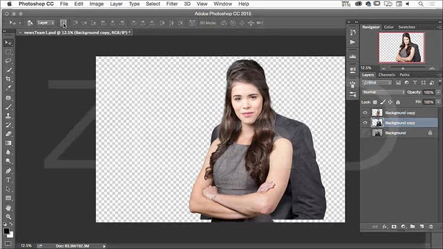Select the Clone Stamp tool
This screenshot has width=443, height=249.
(8, 116)
